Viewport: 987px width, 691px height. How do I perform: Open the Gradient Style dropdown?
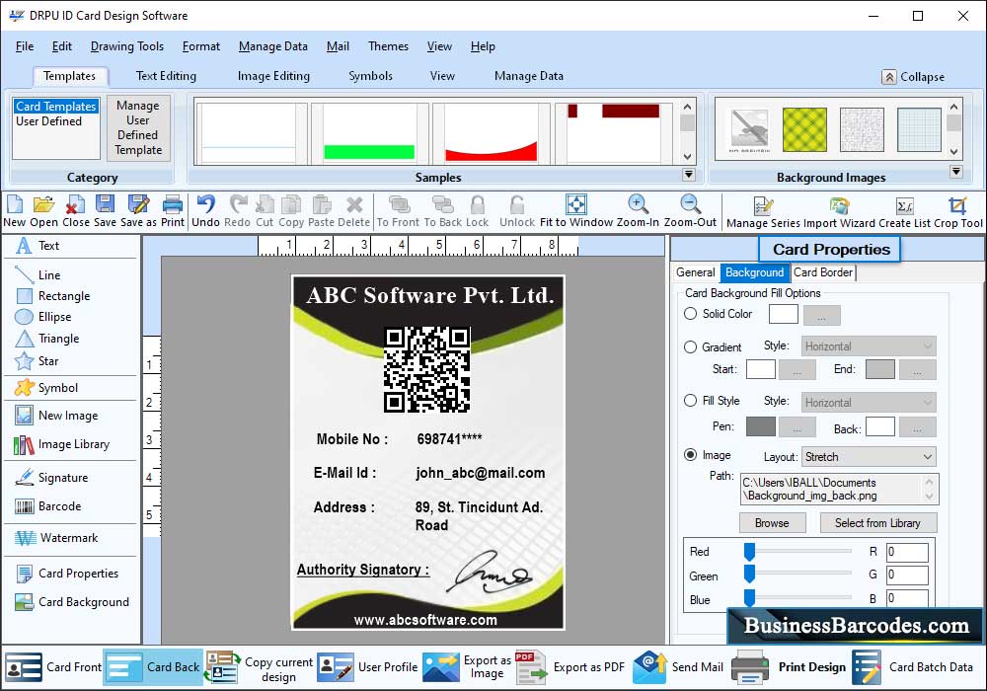tap(869, 346)
